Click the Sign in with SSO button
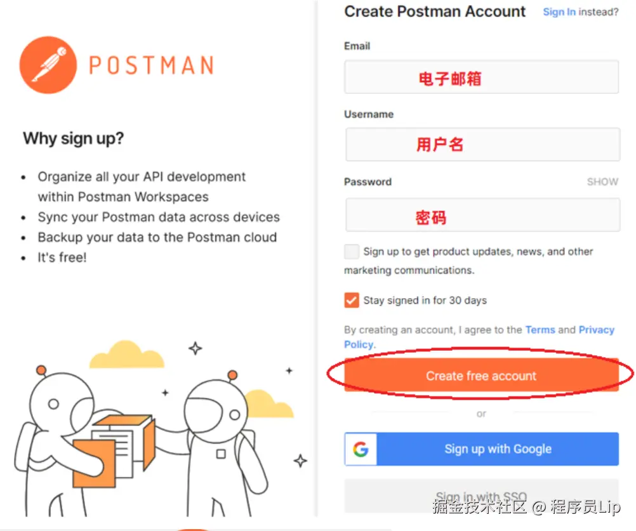 [482, 495]
